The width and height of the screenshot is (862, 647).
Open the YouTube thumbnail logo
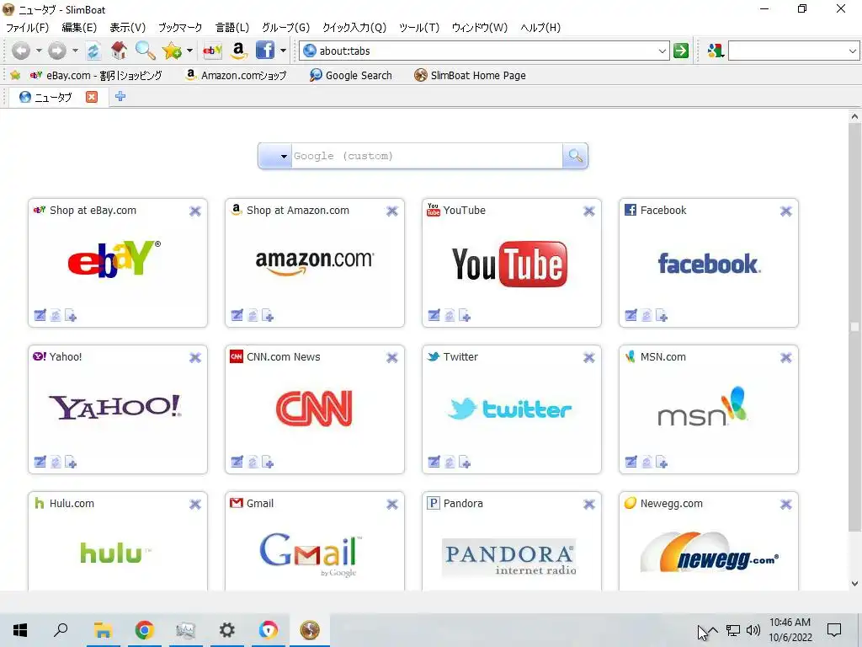(x=509, y=264)
